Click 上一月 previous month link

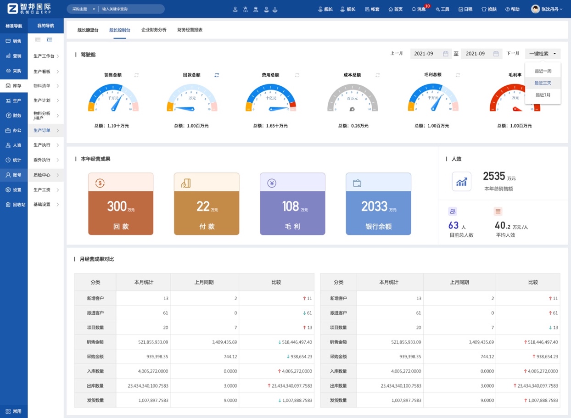coord(397,54)
